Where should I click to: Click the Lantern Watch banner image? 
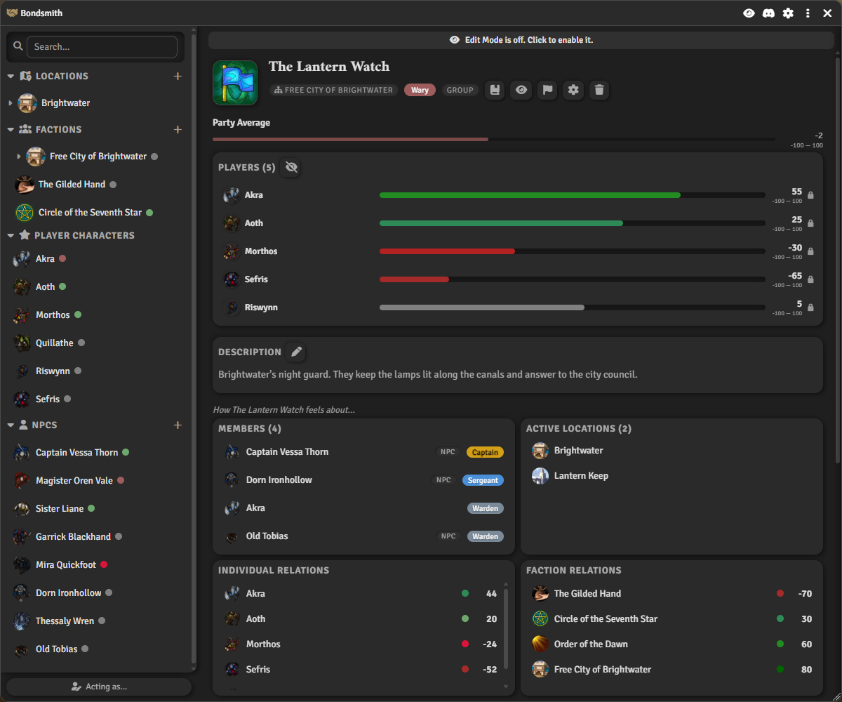click(235, 82)
